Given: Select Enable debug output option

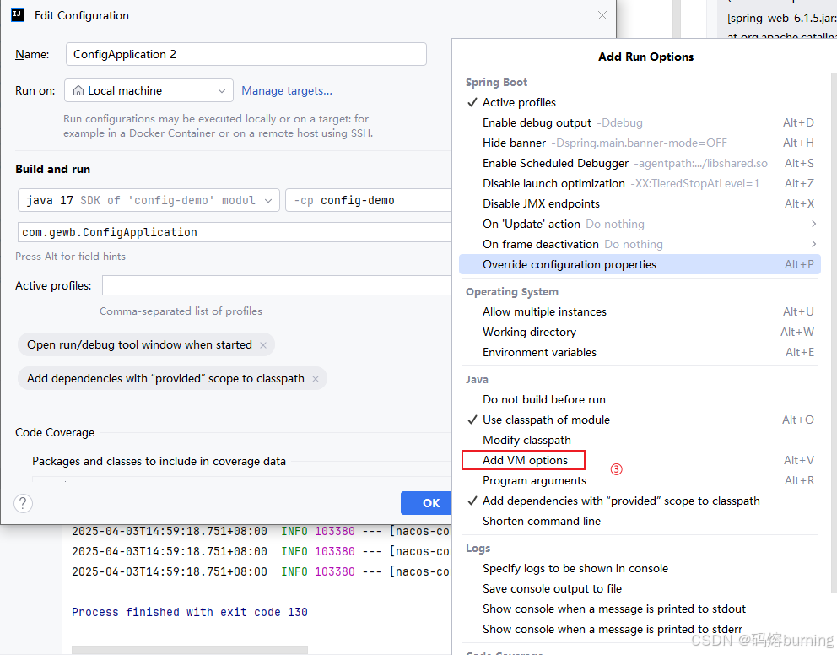Looking at the screenshot, I should click(640, 122).
